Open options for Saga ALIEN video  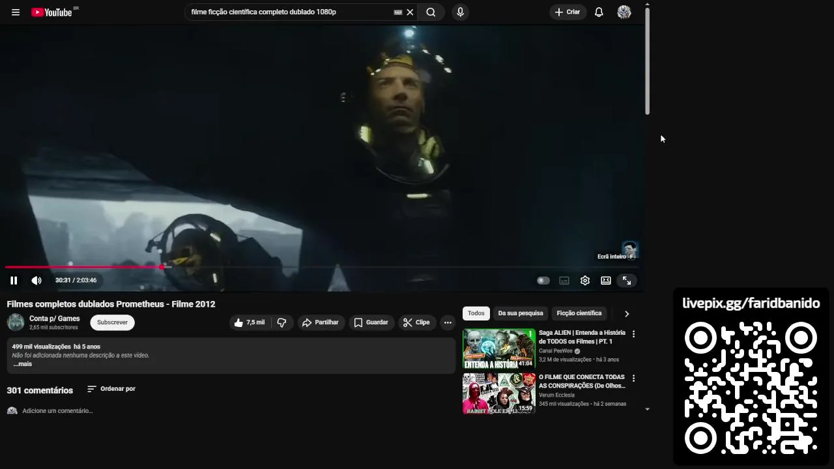[633, 334]
